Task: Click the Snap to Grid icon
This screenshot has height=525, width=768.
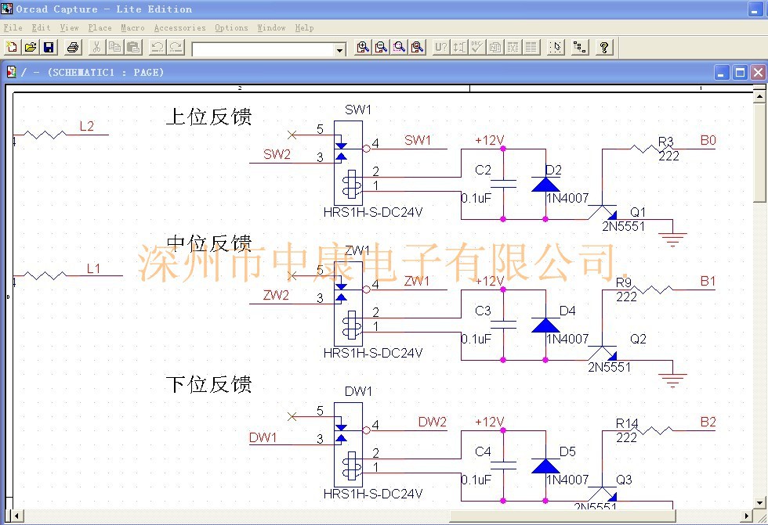Action: pyautogui.click(x=555, y=47)
